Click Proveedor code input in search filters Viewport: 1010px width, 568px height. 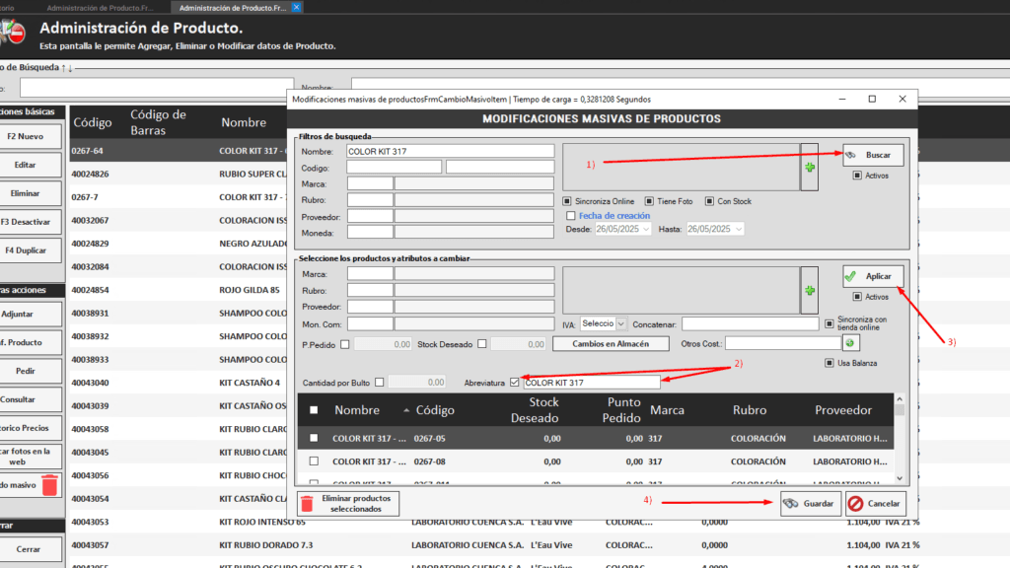click(x=370, y=217)
